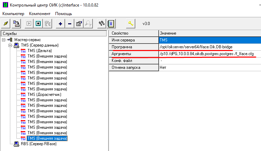Screen dimensions: 261x151
Task: Select TMS (Дельта) in the tree
Action: pos(39,51)
